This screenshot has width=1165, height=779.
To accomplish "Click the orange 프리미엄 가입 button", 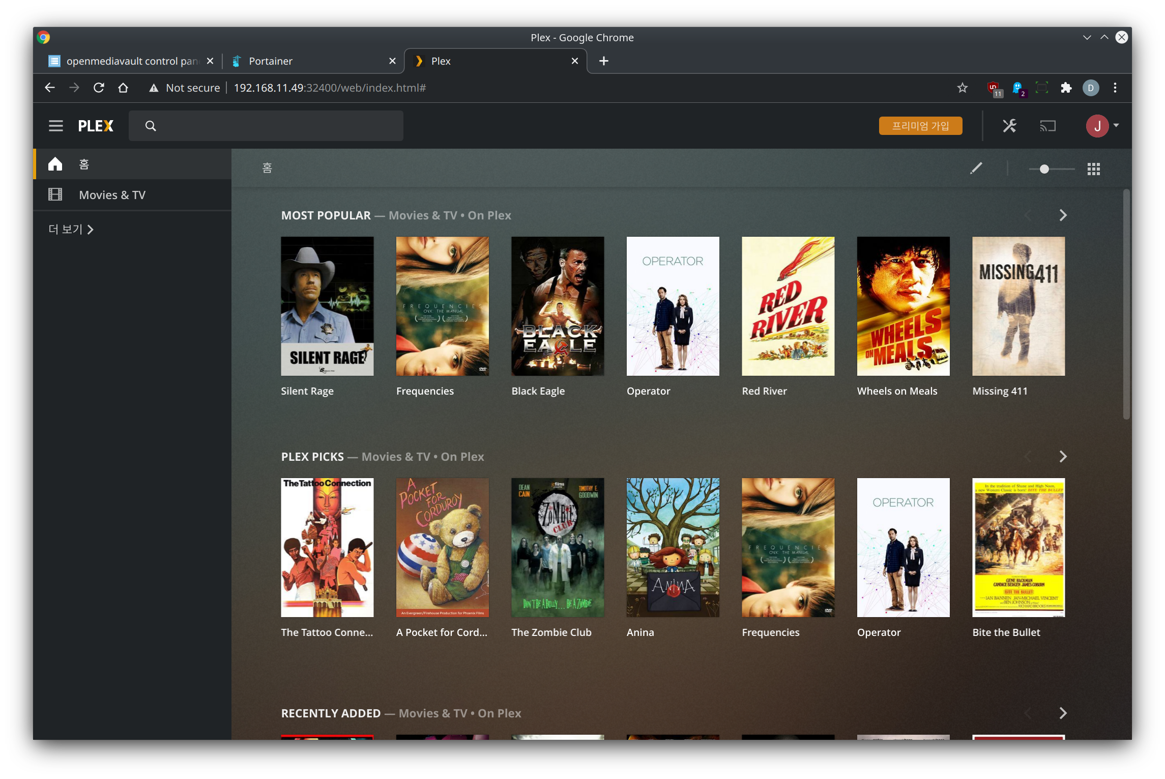I will [920, 126].
